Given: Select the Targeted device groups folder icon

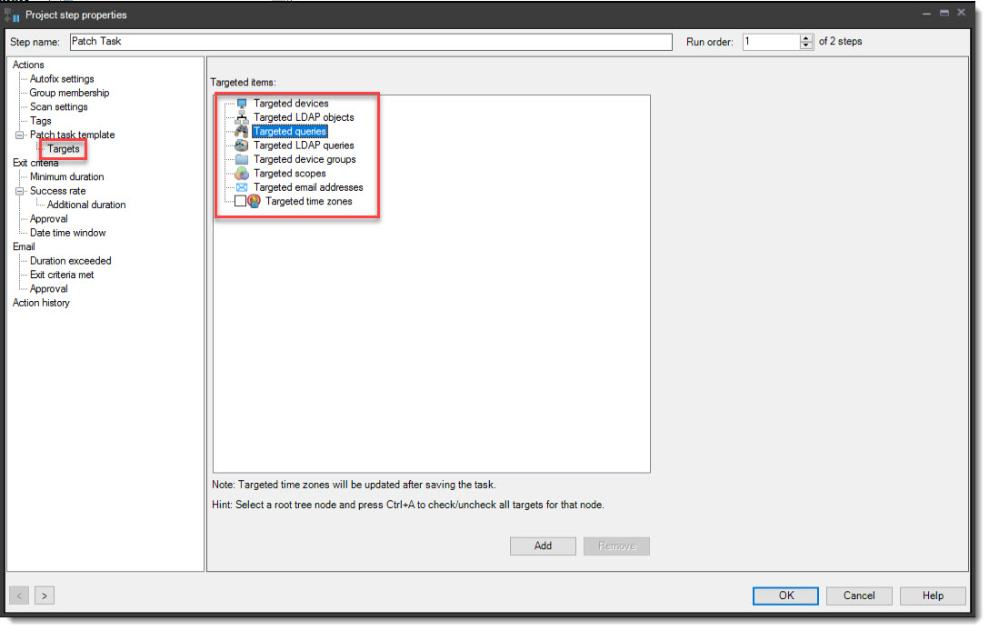Looking at the screenshot, I should click(241, 159).
